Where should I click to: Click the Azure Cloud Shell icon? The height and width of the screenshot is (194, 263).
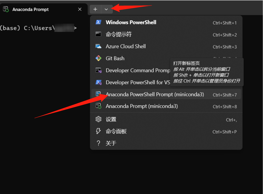coord(98,46)
